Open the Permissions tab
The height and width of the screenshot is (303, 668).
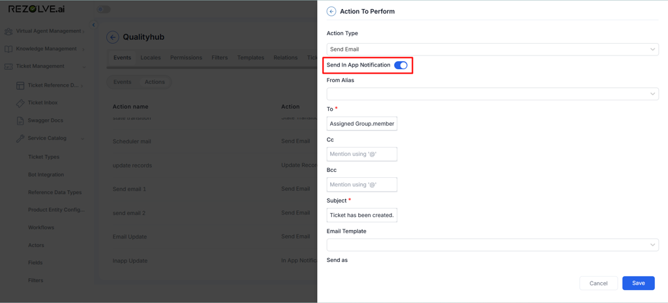tap(186, 58)
